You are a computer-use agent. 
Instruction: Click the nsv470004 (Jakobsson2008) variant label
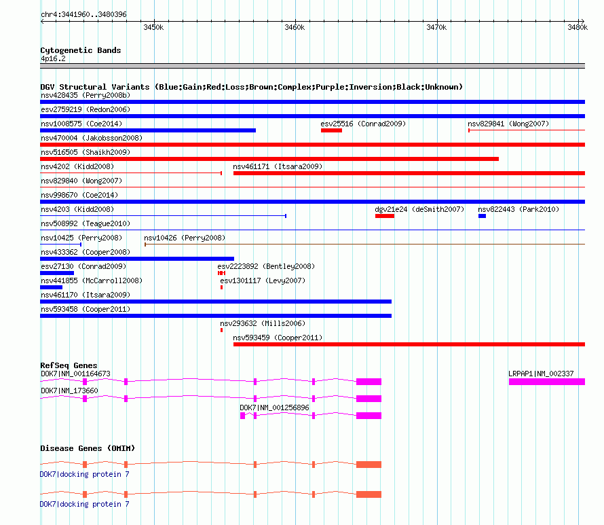92,138
